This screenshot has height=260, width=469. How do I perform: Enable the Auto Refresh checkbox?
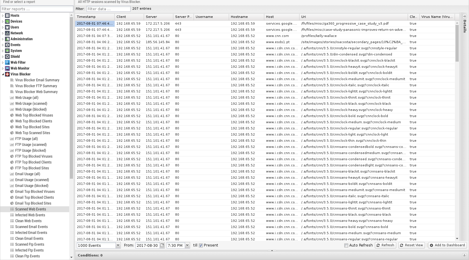tap(346, 245)
